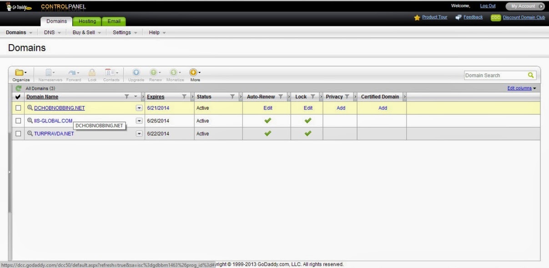Click Add under Privacy for DCHOBNOBBING.NET
The width and height of the screenshot is (549, 268).
pyautogui.click(x=341, y=108)
